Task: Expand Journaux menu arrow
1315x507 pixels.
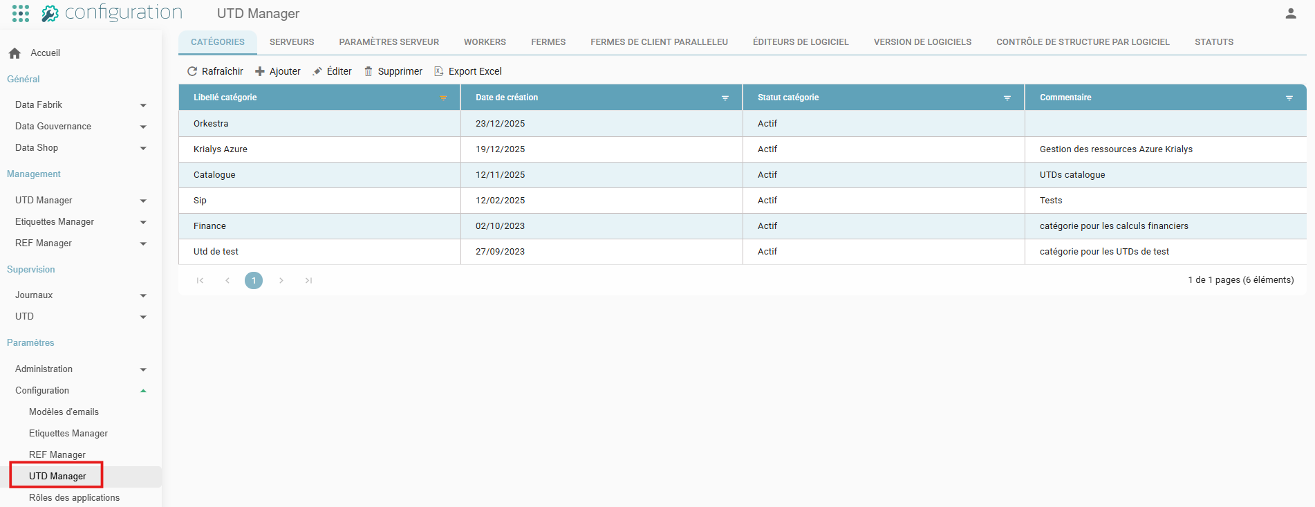Action: [x=143, y=295]
